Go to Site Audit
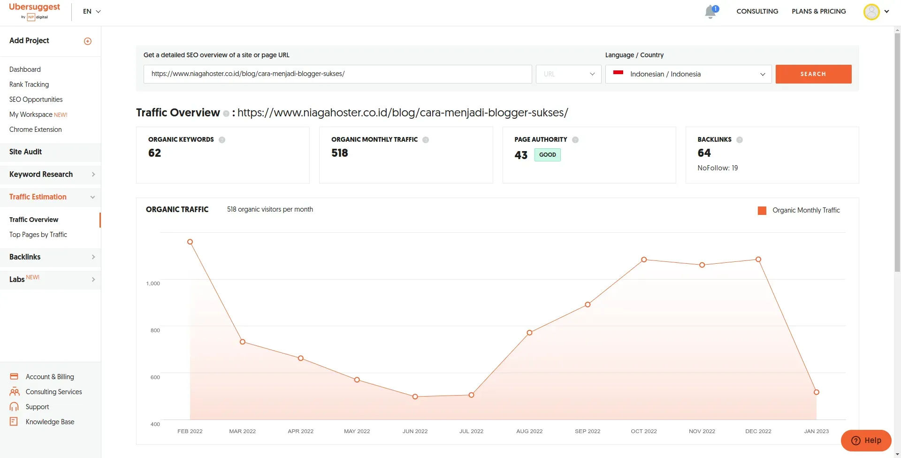Viewport: 901px width, 458px height. coord(26,152)
